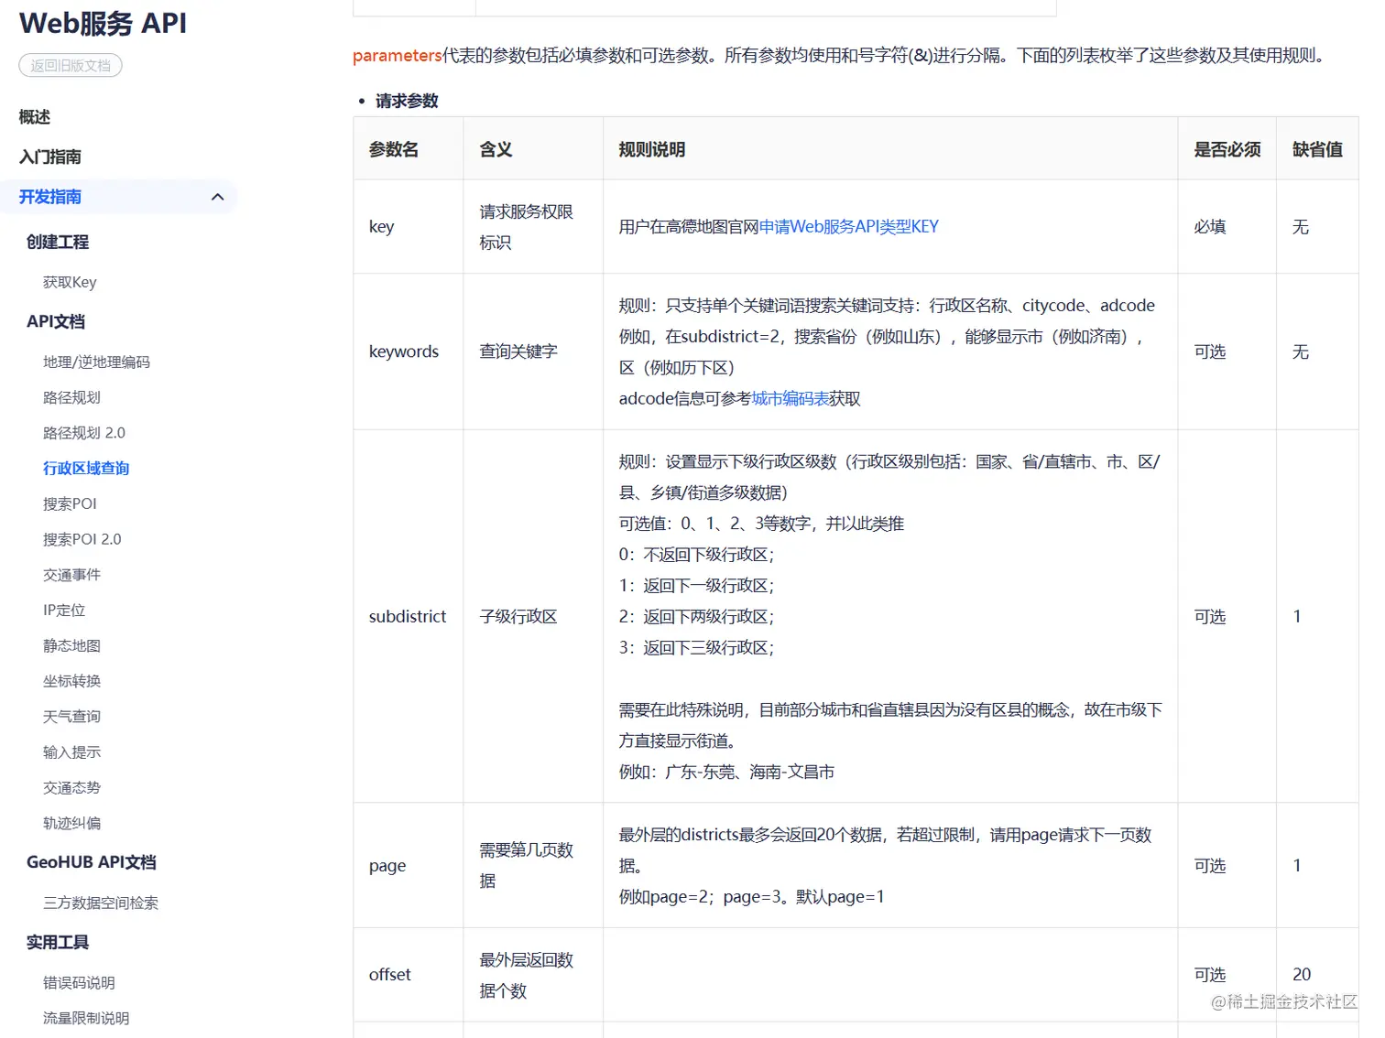
Task: Open the 交通态势 documentation
Action: 71,787
